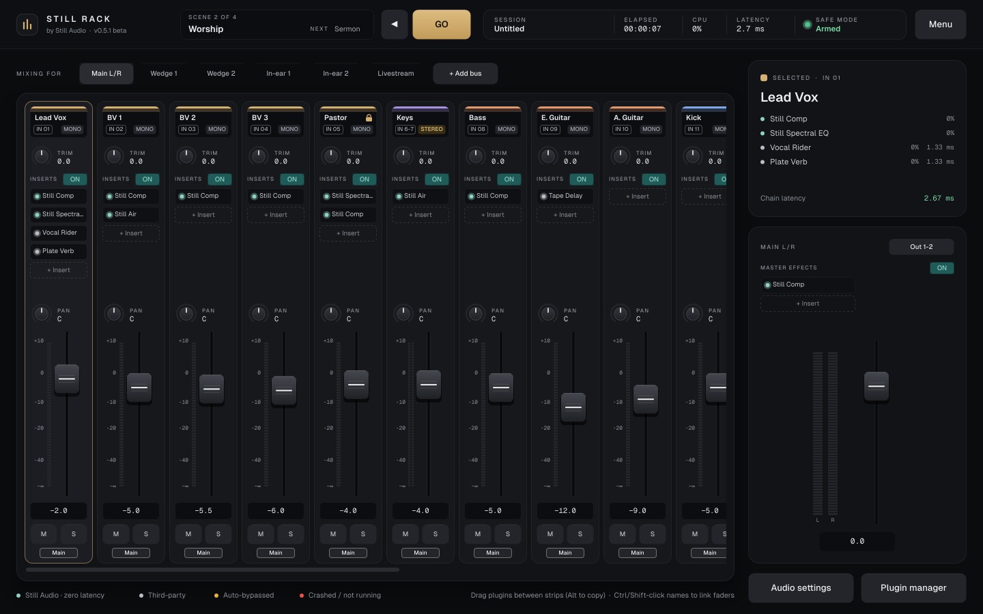This screenshot has height=614, width=983.
Task: Click the Add bus button
Action: pyautogui.click(x=466, y=74)
